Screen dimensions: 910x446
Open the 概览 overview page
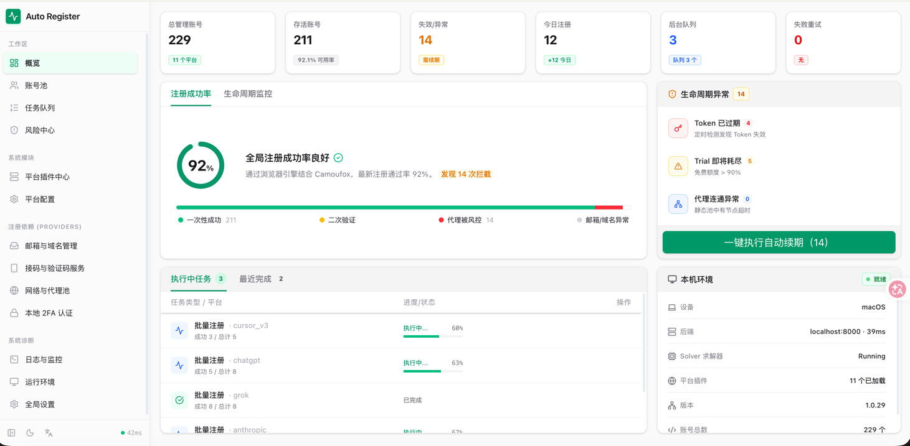click(70, 63)
